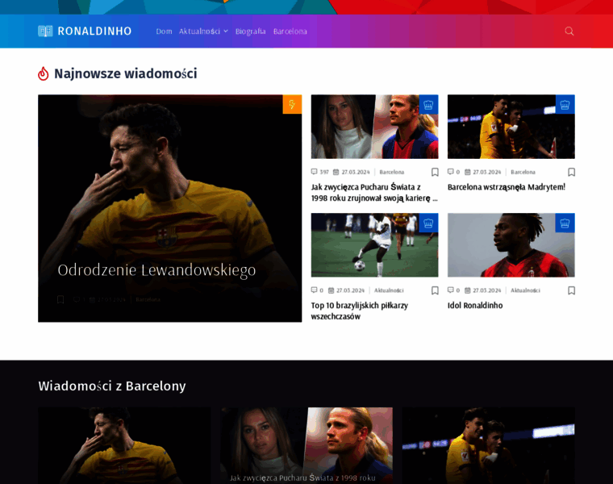The image size is (613, 484).
Task: Open yellow-kit players thumbnail under Wiadomości z Barcelony
Action: point(489,446)
